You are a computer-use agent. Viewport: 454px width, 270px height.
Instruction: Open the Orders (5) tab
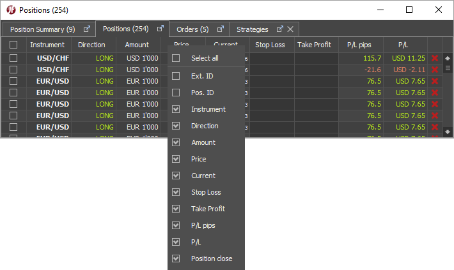tap(192, 29)
